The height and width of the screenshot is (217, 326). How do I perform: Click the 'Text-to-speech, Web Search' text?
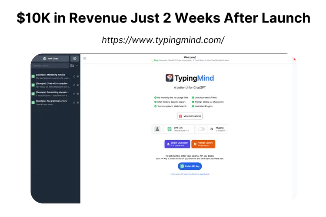point(172,106)
